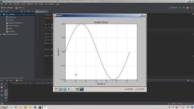Click the Figure 1 window taskbar button
This screenshot has height=109, width=194.
[x=45, y=107]
